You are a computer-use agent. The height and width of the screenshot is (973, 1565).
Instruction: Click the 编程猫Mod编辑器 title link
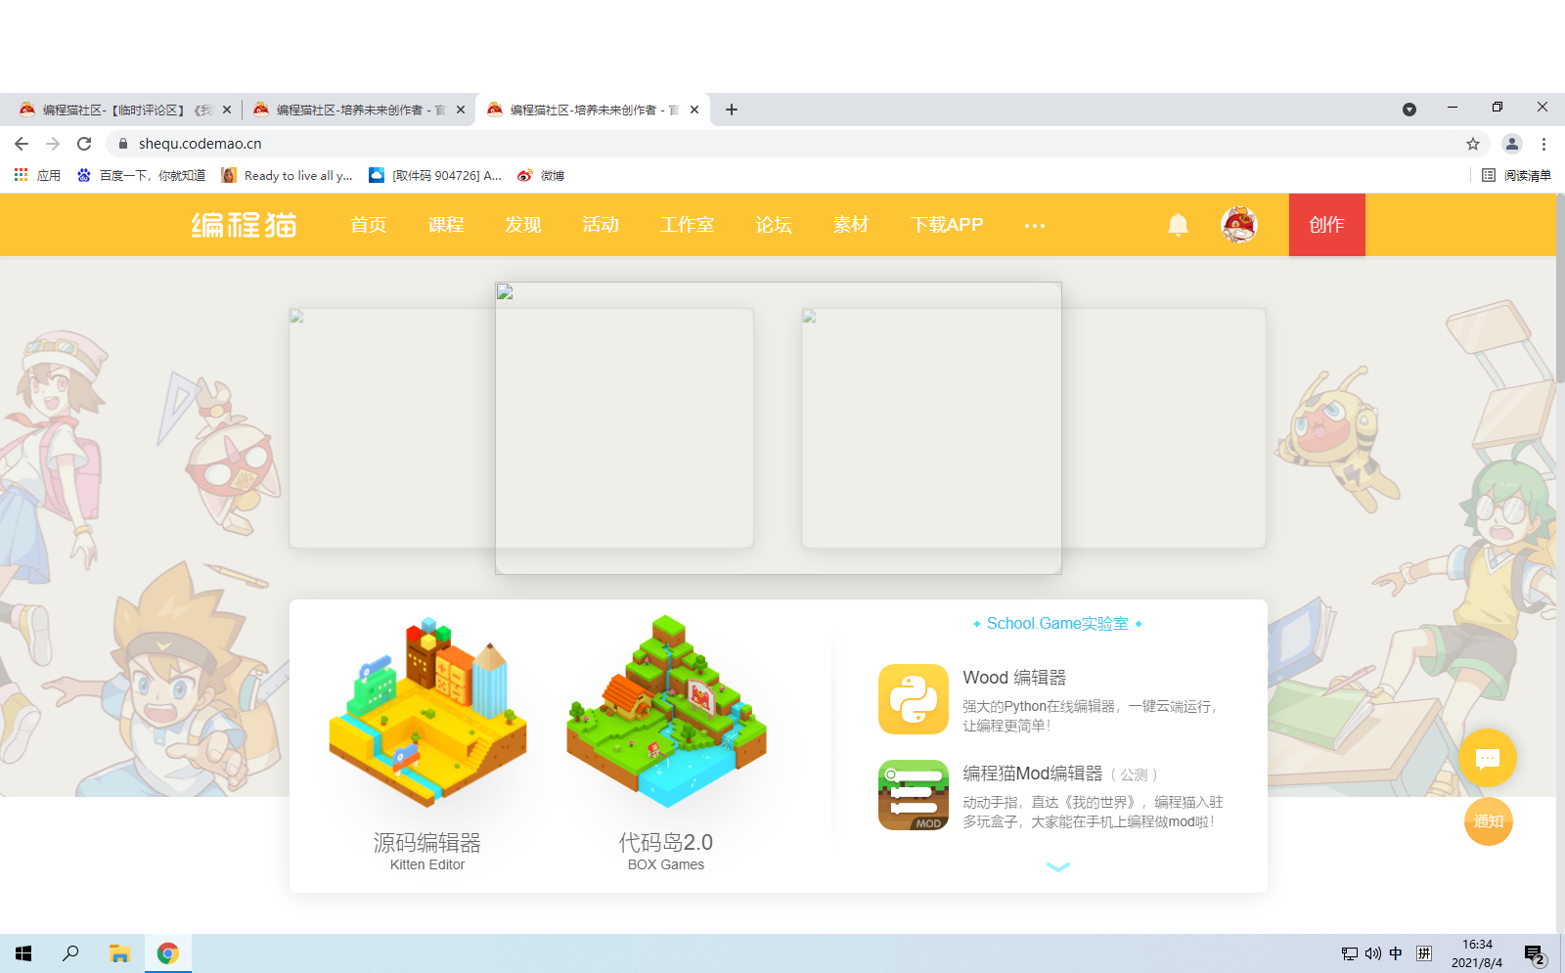(1032, 774)
